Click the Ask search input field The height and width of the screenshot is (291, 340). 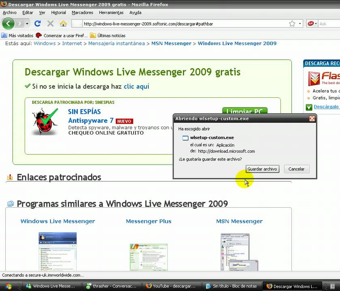click(329, 23)
